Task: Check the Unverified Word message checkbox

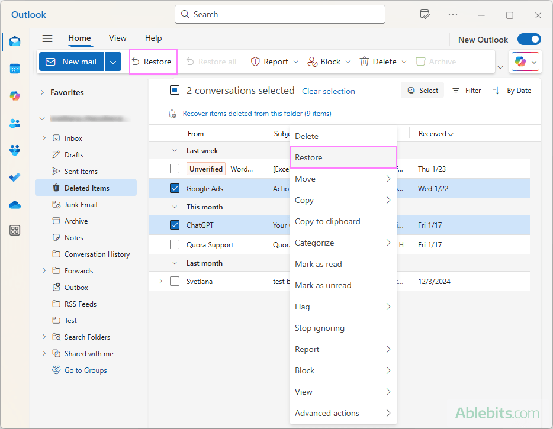Action: pyautogui.click(x=175, y=169)
